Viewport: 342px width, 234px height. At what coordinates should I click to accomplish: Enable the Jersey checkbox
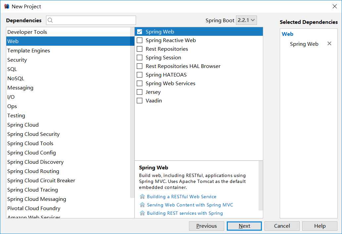coord(140,92)
